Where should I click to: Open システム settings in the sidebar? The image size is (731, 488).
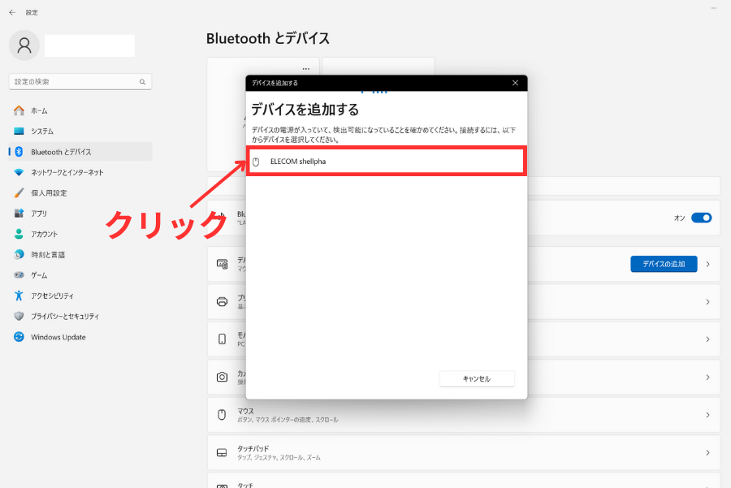[80, 131]
